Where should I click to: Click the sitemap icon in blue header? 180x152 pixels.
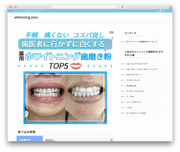(160, 11)
